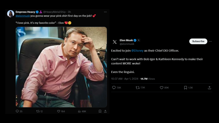Open the 10:37 AM Apr 1, 2024 timestamp
This screenshot has width=219, height=123.
click(125, 79)
